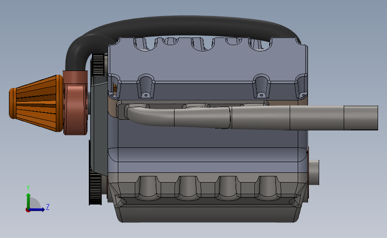Select the upper black toothed cam pulley
The width and height of the screenshot is (387, 238).
coord(98,64)
